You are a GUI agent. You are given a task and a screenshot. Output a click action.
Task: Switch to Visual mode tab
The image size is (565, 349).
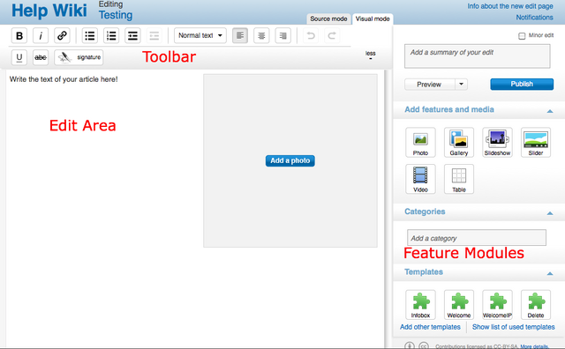(373, 19)
